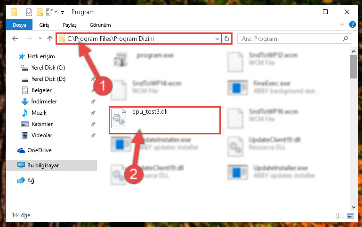
Task: Open Yerel Disk (D:) in sidebar
Action: click(x=48, y=79)
